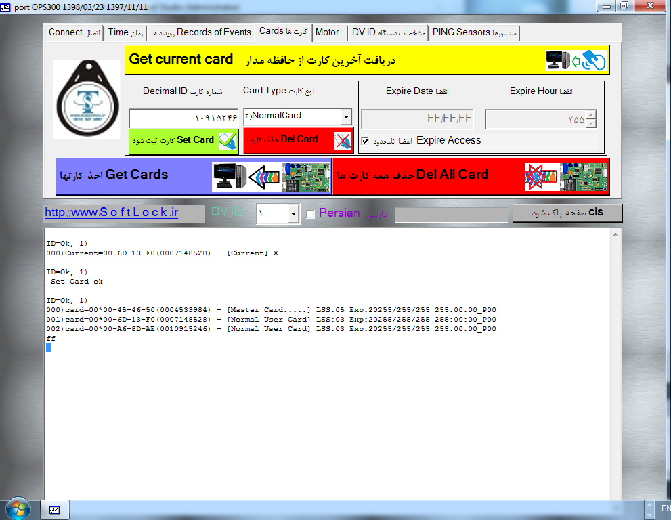The height and width of the screenshot is (520, 671).
Task: Open the DV ID dropdown list
Action: 293,214
